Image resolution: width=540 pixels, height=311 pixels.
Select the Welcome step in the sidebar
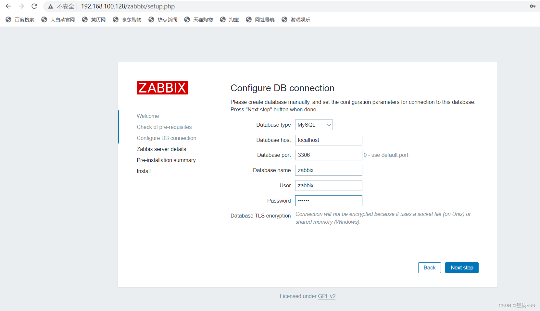pos(148,116)
